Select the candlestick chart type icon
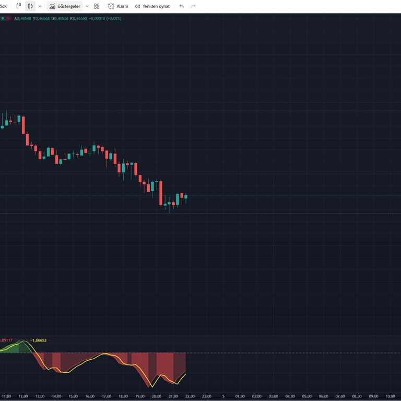Viewport: 401px width, 401px height. click(30, 6)
